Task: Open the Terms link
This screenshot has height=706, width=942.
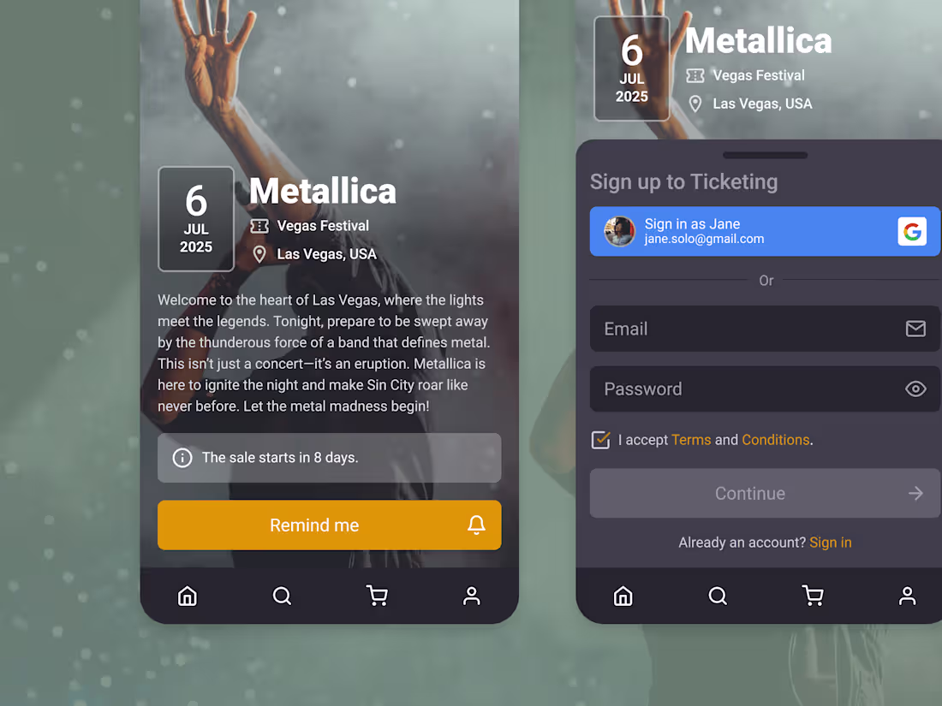Action: [691, 440]
